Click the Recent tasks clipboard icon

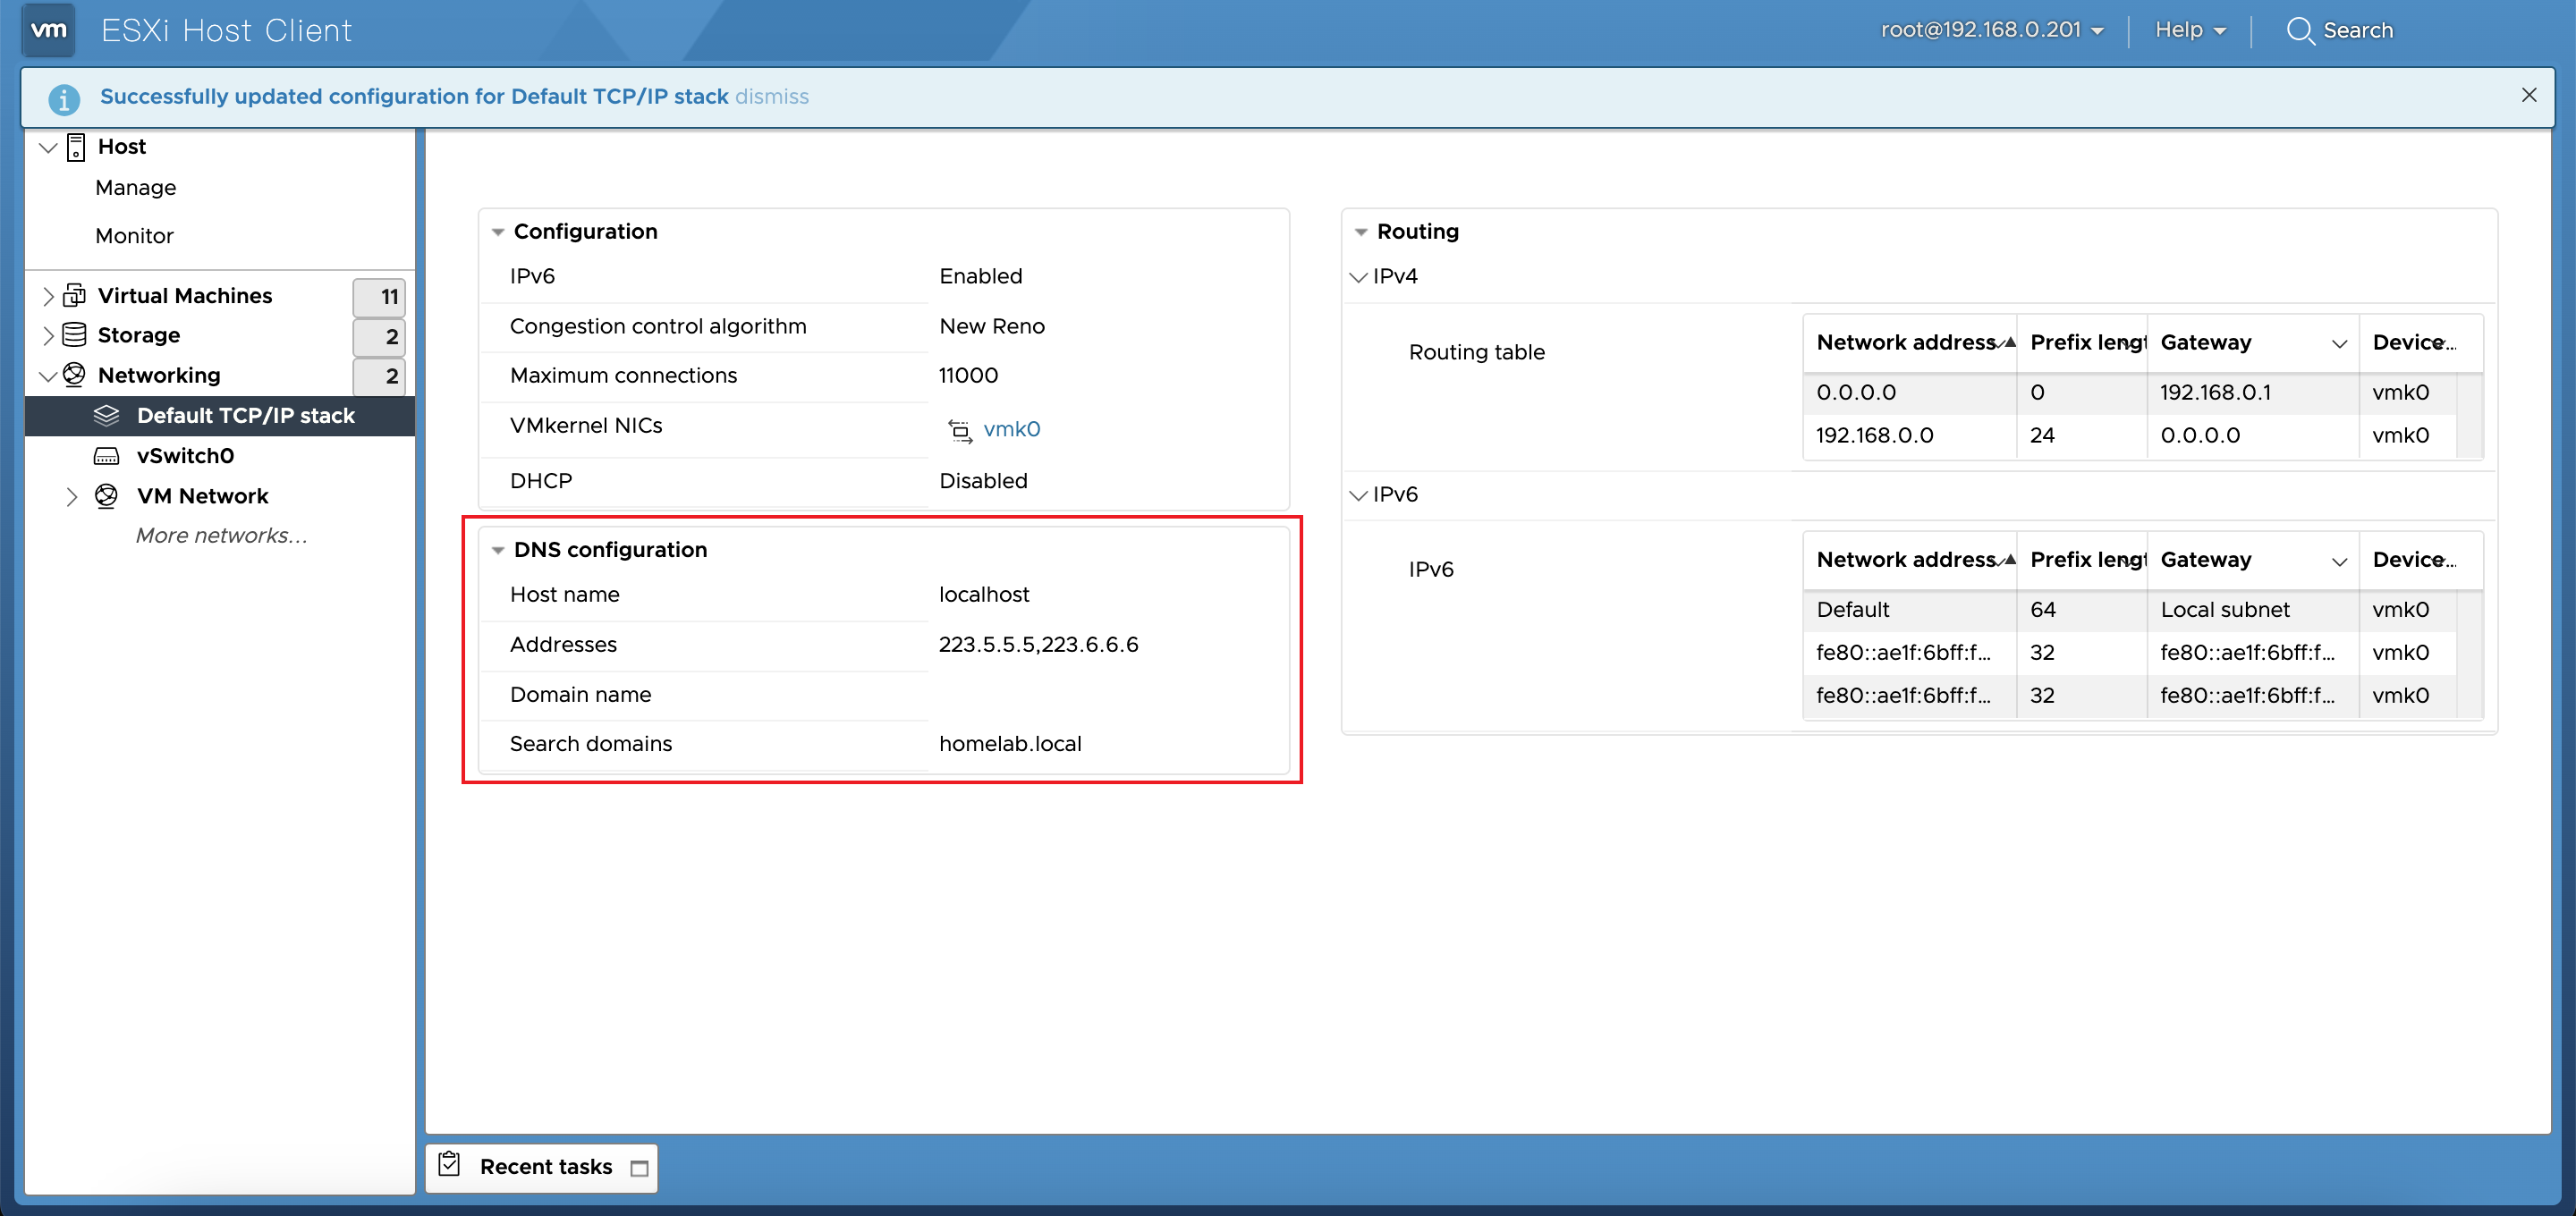click(x=450, y=1165)
